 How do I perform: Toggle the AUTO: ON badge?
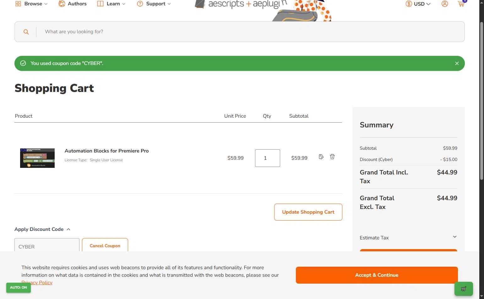(19, 288)
